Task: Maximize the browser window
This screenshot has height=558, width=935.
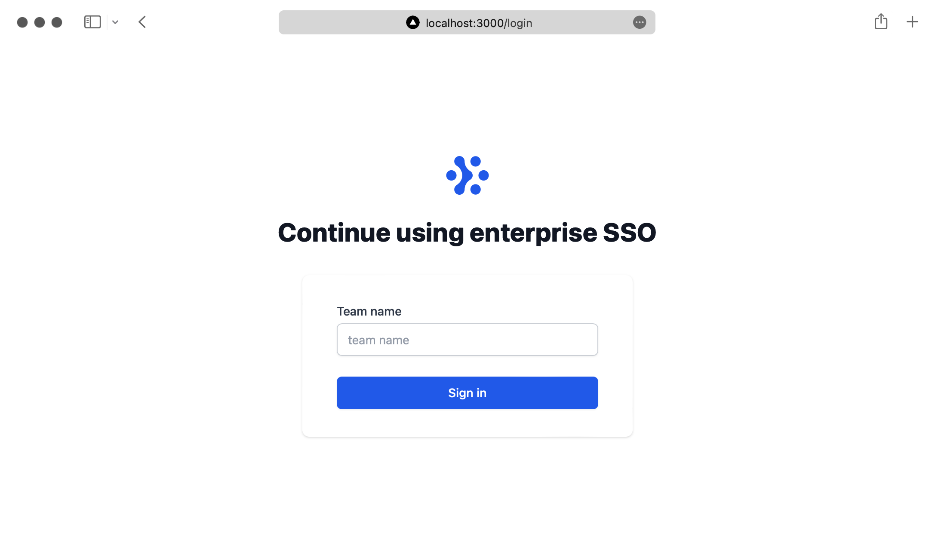Action: coord(57,22)
